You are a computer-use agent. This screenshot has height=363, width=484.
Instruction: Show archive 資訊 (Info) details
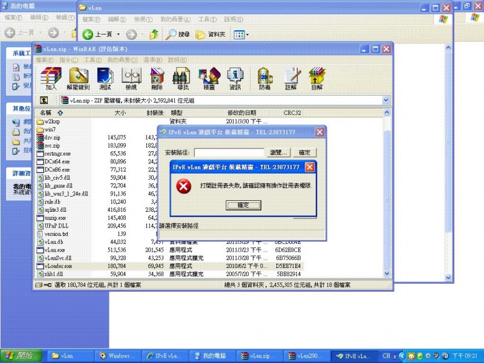coord(234,79)
